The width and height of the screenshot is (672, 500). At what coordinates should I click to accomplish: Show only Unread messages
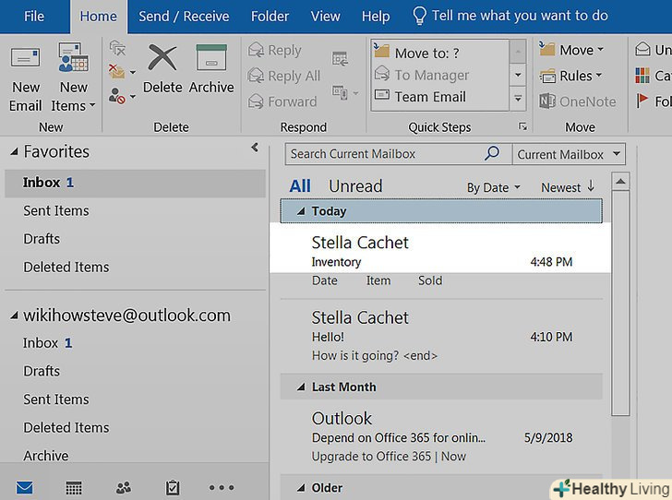click(355, 186)
